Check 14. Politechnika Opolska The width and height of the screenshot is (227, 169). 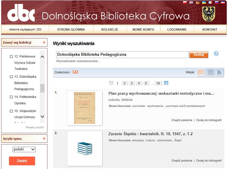pyautogui.click(x=11, y=97)
